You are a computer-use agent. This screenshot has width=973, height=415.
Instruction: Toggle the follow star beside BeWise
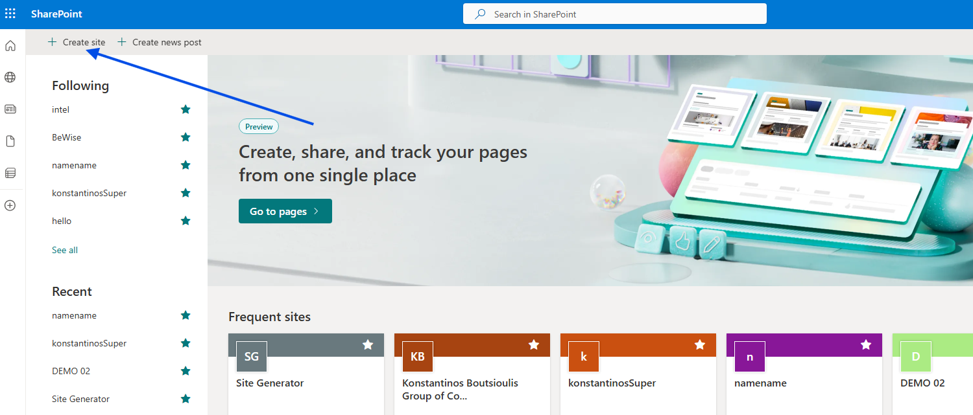coord(186,137)
